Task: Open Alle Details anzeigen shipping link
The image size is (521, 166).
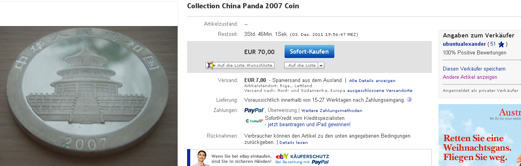Action: tap(372, 80)
